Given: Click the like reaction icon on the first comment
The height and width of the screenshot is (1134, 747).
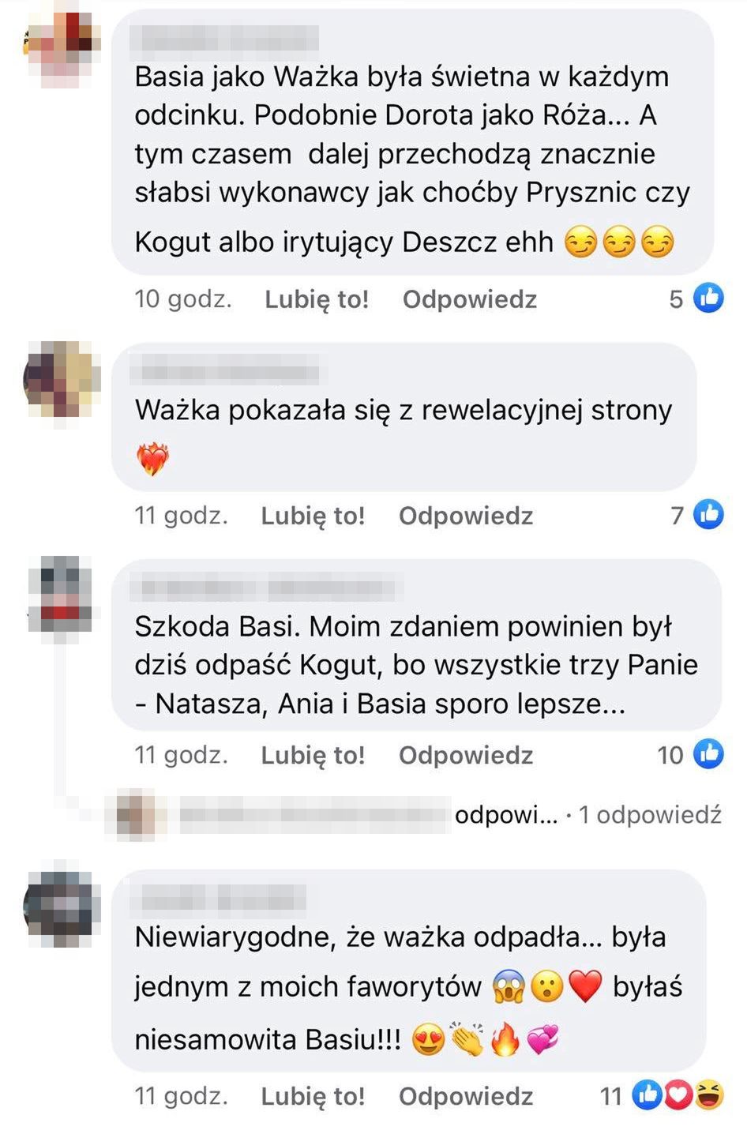Looking at the screenshot, I should coord(708,298).
